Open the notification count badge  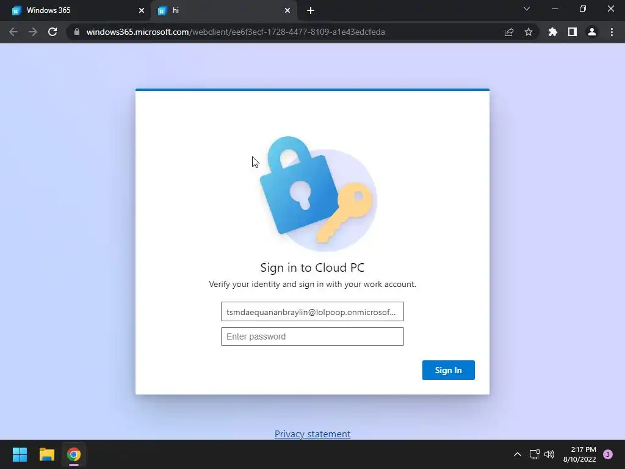click(x=608, y=454)
